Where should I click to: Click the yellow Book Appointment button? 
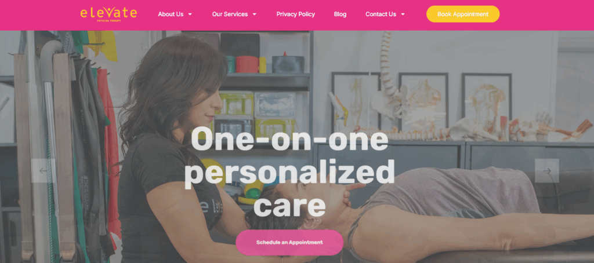click(463, 14)
